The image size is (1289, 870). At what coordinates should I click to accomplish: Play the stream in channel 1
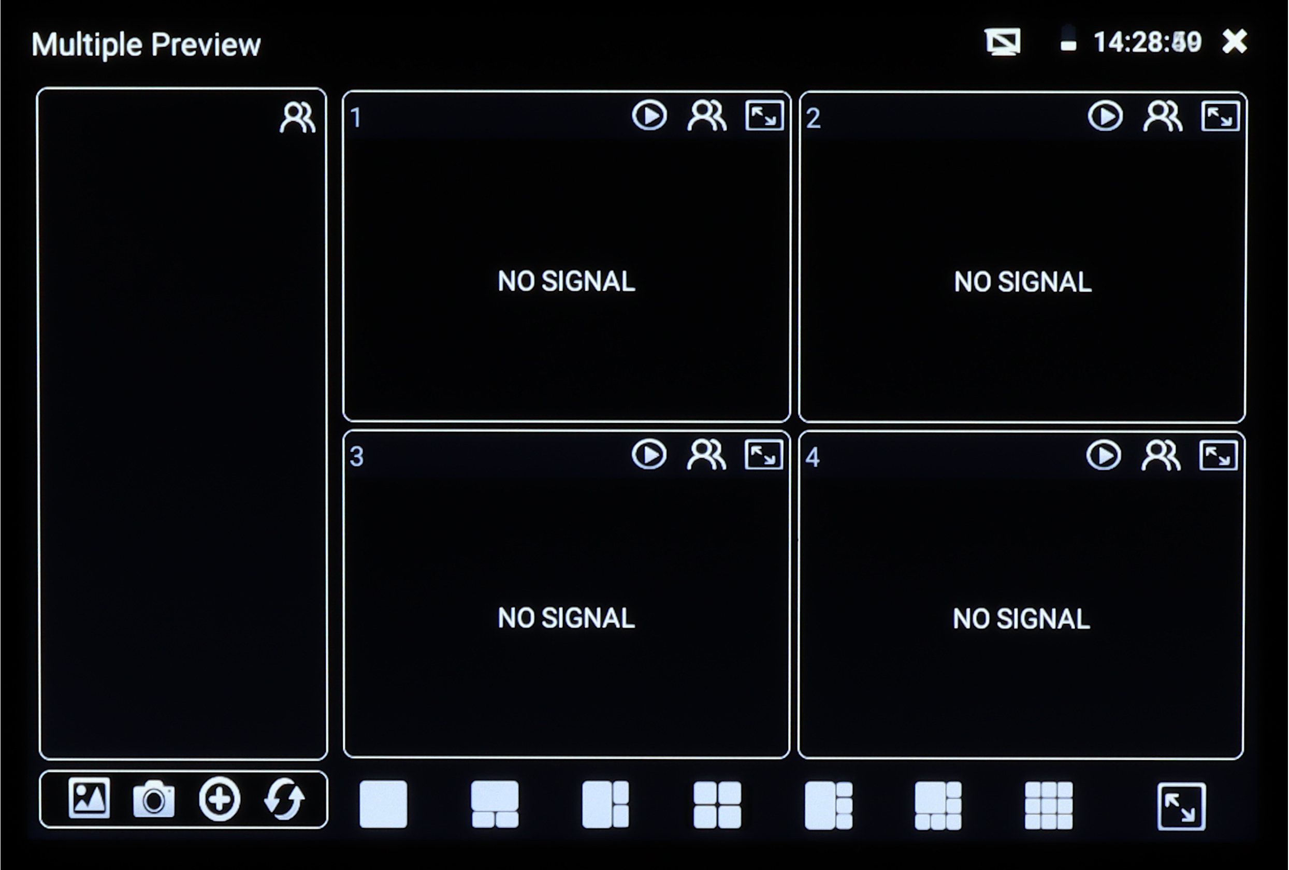click(649, 116)
